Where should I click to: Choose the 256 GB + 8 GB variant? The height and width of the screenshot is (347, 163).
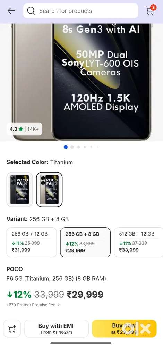pyautogui.click(x=85, y=242)
